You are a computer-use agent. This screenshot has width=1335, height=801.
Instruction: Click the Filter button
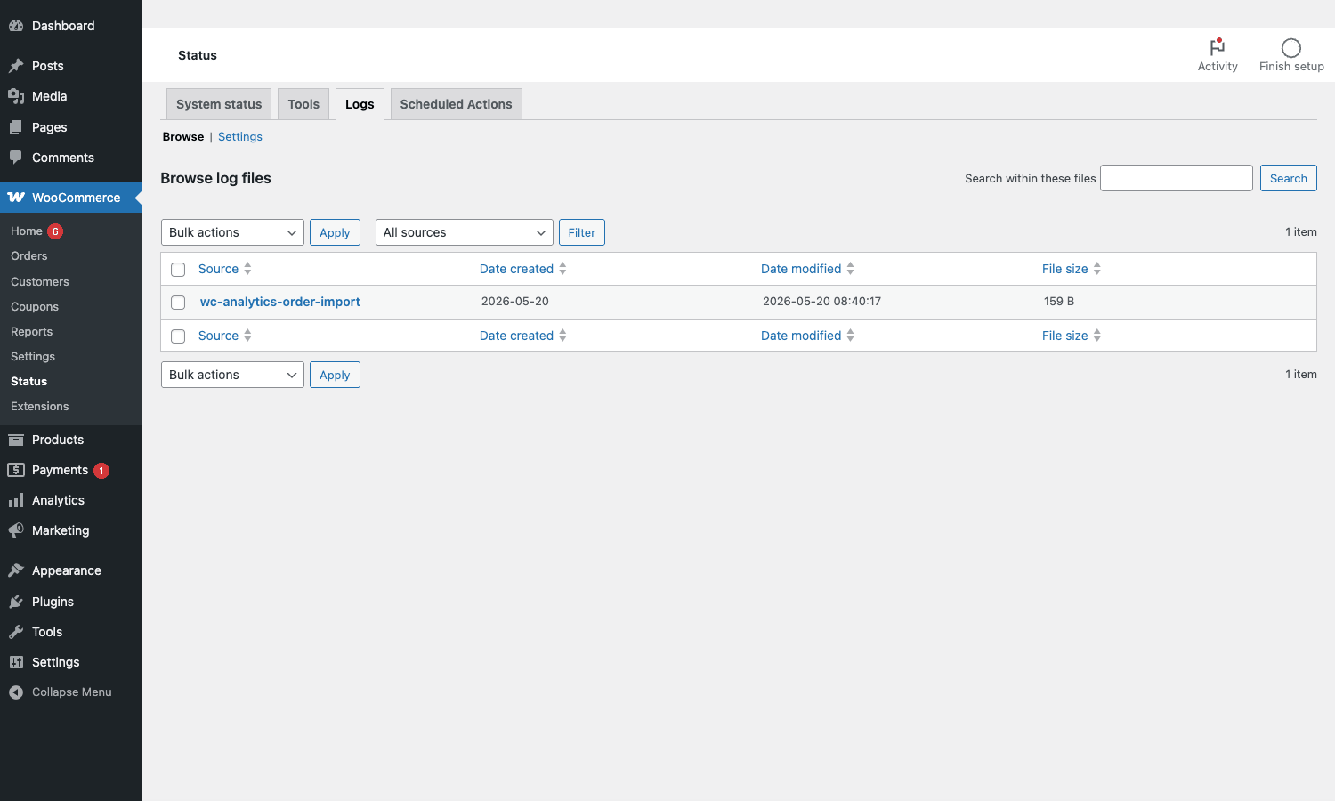coord(582,232)
